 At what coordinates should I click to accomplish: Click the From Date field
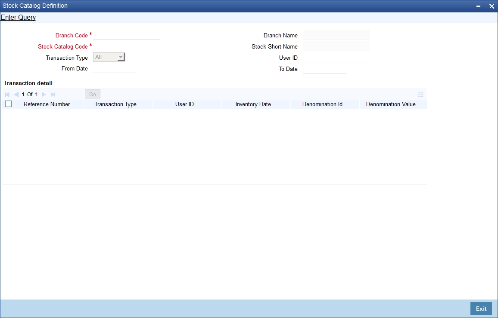(x=115, y=68)
